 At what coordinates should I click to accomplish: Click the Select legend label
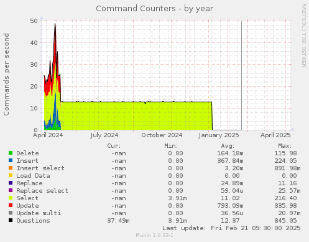click(x=27, y=198)
